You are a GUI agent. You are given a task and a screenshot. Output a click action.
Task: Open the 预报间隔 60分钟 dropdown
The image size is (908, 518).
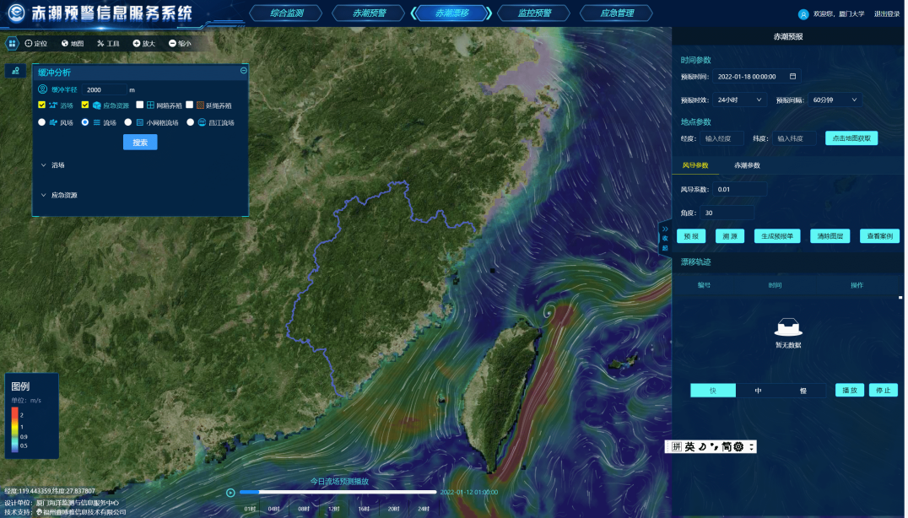click(835, 100)
